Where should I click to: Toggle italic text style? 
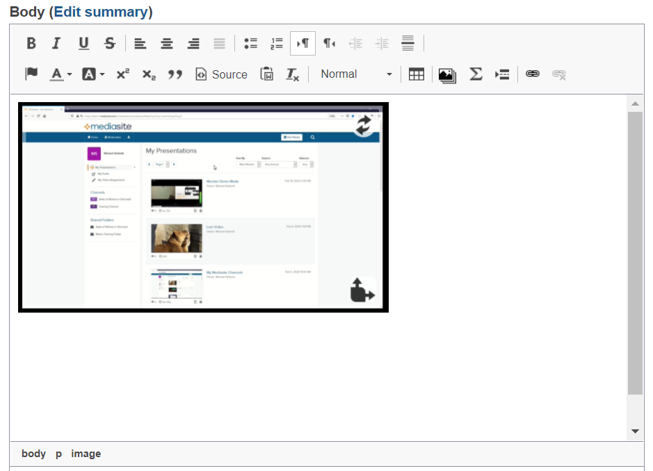56,44
